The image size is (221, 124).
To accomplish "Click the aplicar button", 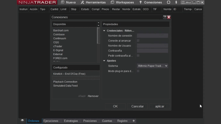I will (160, 106).
